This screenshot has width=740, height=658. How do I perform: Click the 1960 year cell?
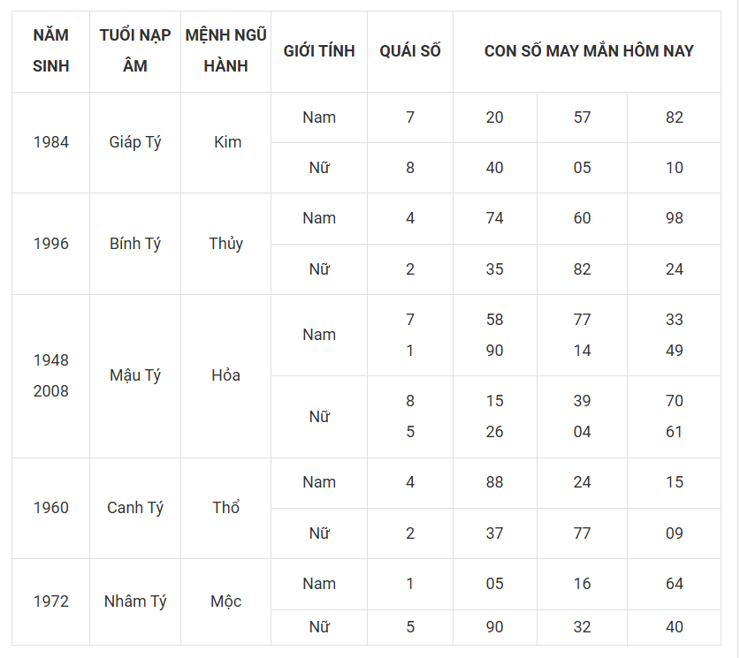pos(51,508)
